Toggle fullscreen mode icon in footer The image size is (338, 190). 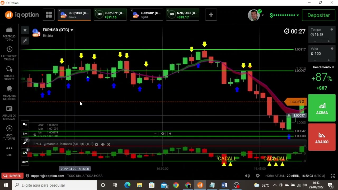[333, 176]
